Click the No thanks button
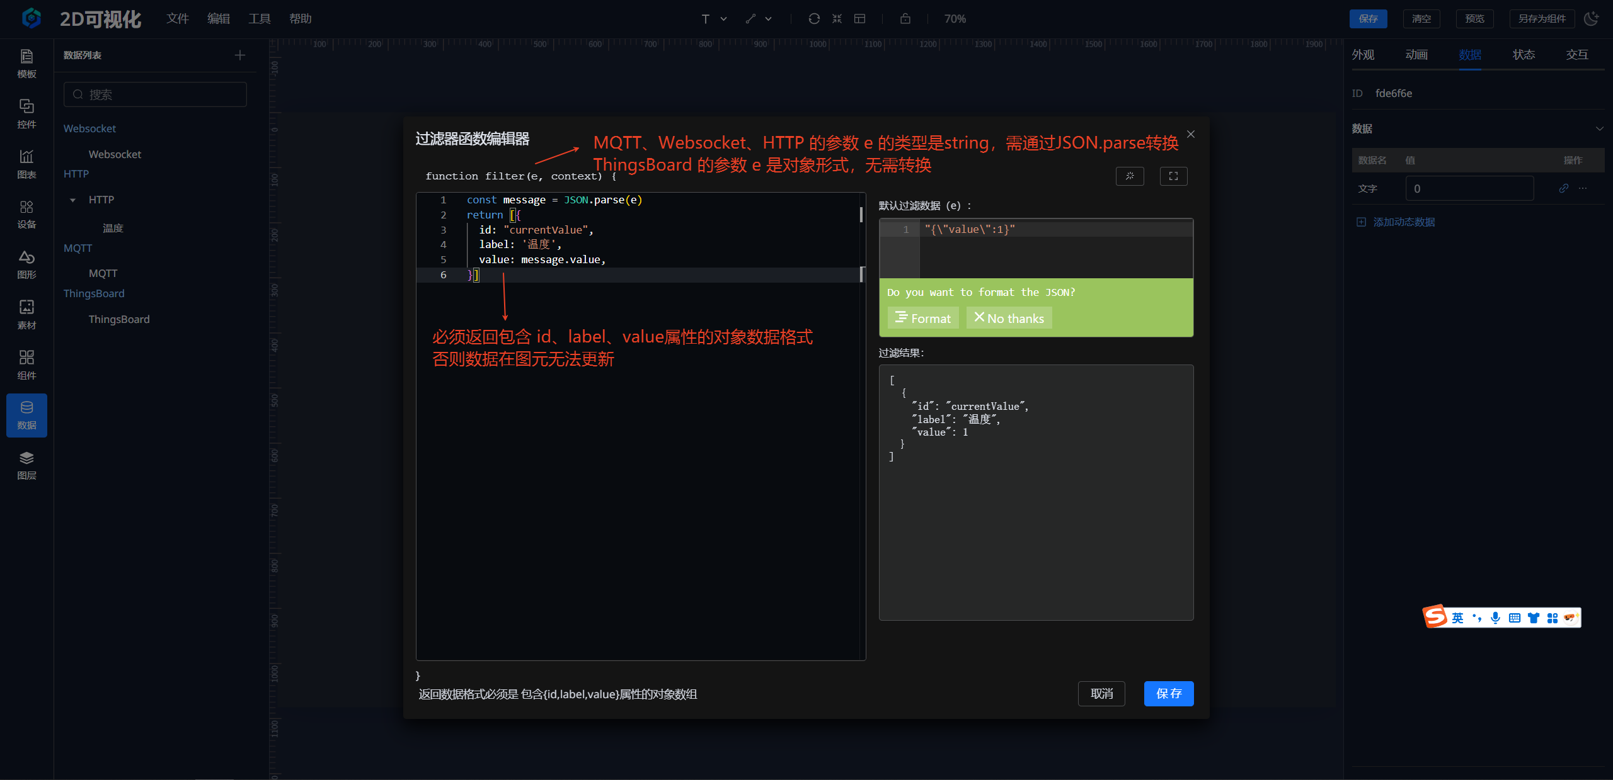 click(1009, 318)
